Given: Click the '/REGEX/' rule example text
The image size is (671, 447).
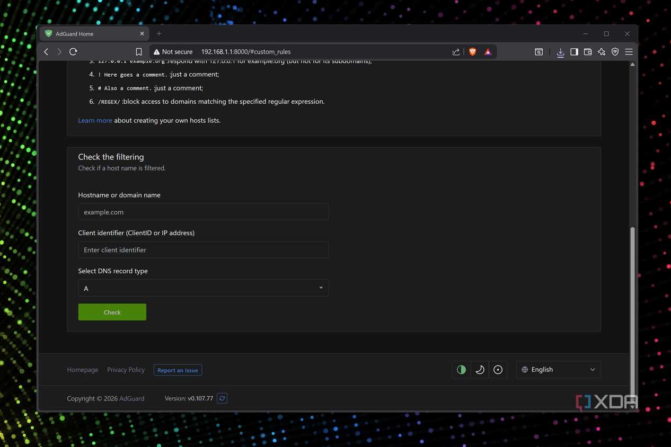Looking at the screenshot, I should tap(109, 102).
